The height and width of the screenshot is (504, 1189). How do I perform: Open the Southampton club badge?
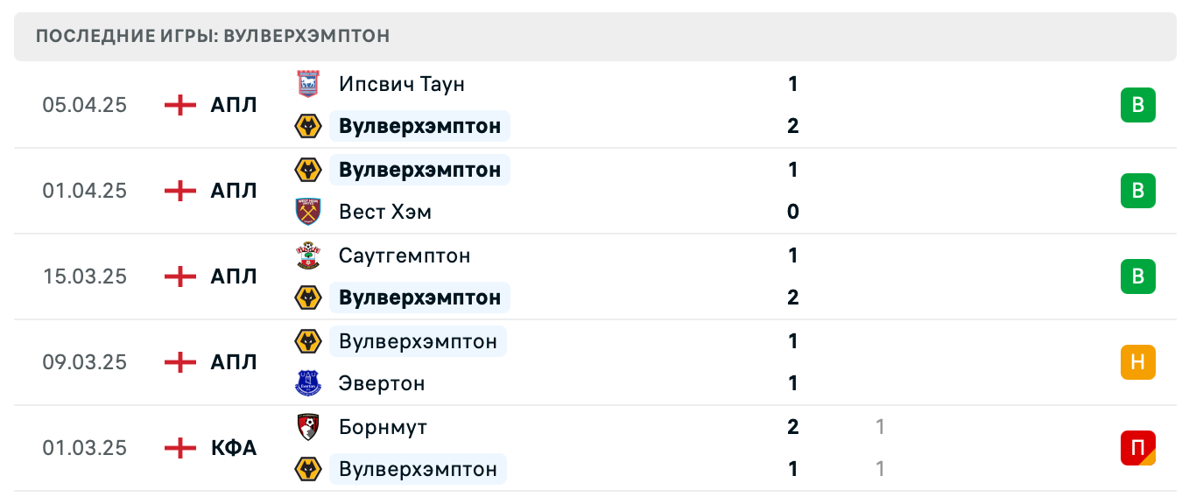(x=308, y=255)
